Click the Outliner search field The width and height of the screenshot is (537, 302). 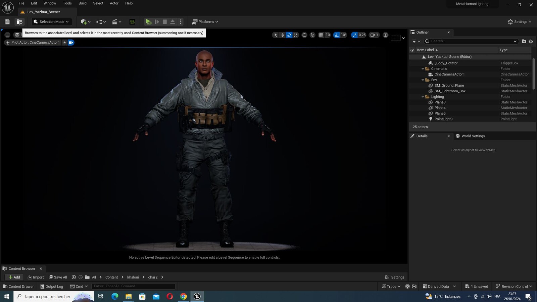(471, 41)
